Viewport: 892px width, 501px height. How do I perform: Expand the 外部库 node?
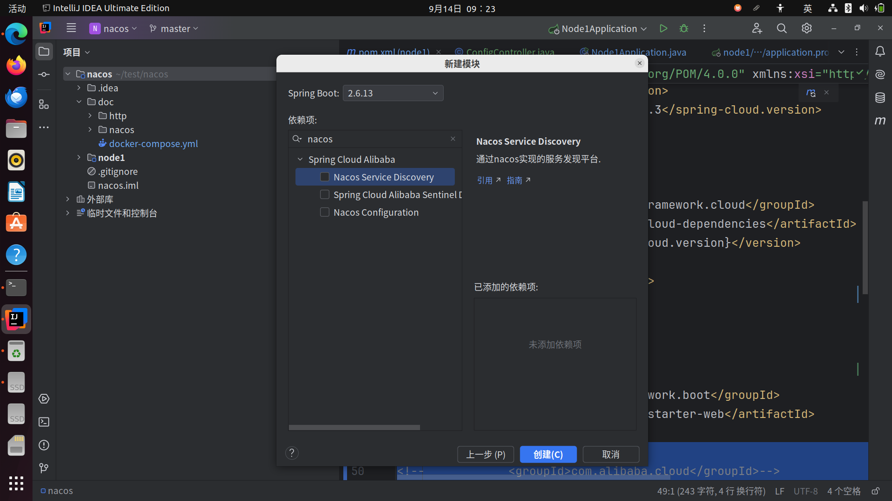pos(68,199)
